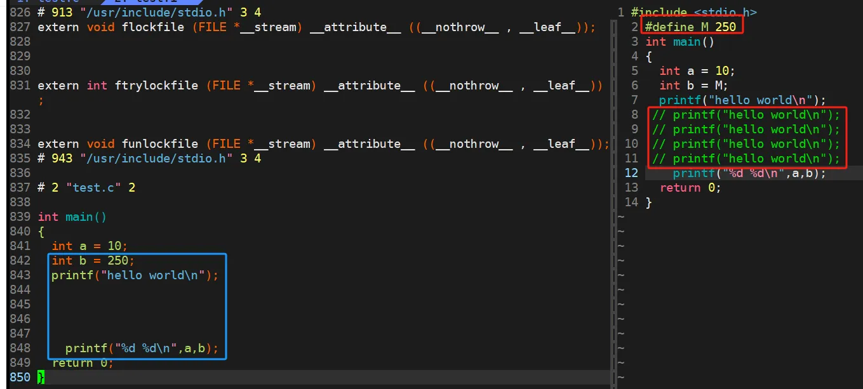Click 'int main()' on line 3 in right pane

coord(680,42)
